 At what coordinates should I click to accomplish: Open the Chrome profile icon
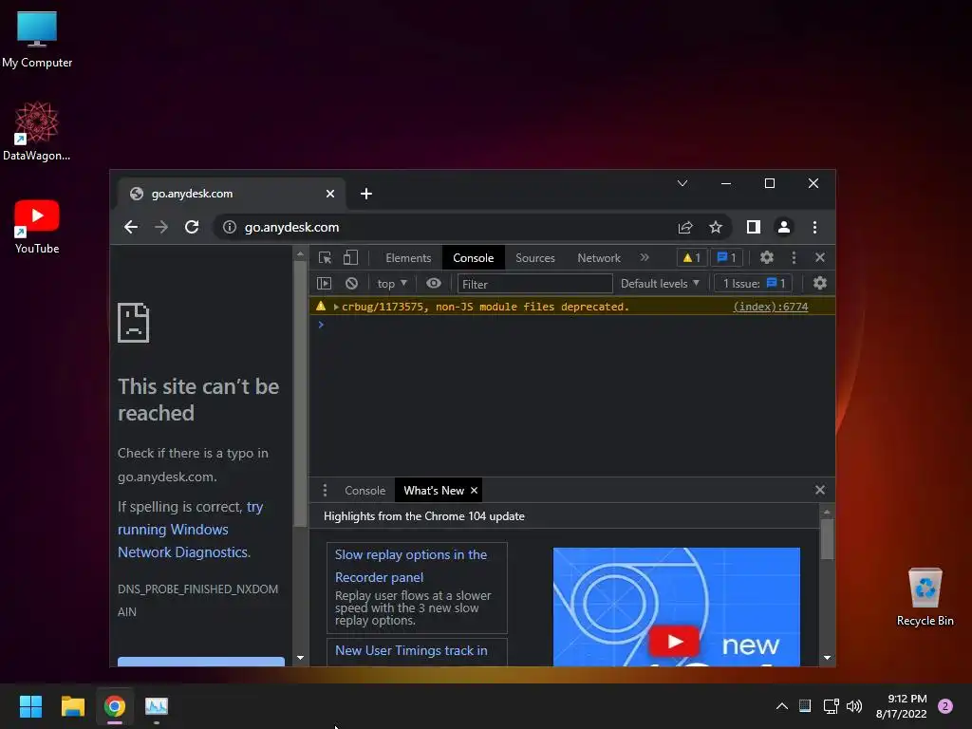[x=783, y=227]
